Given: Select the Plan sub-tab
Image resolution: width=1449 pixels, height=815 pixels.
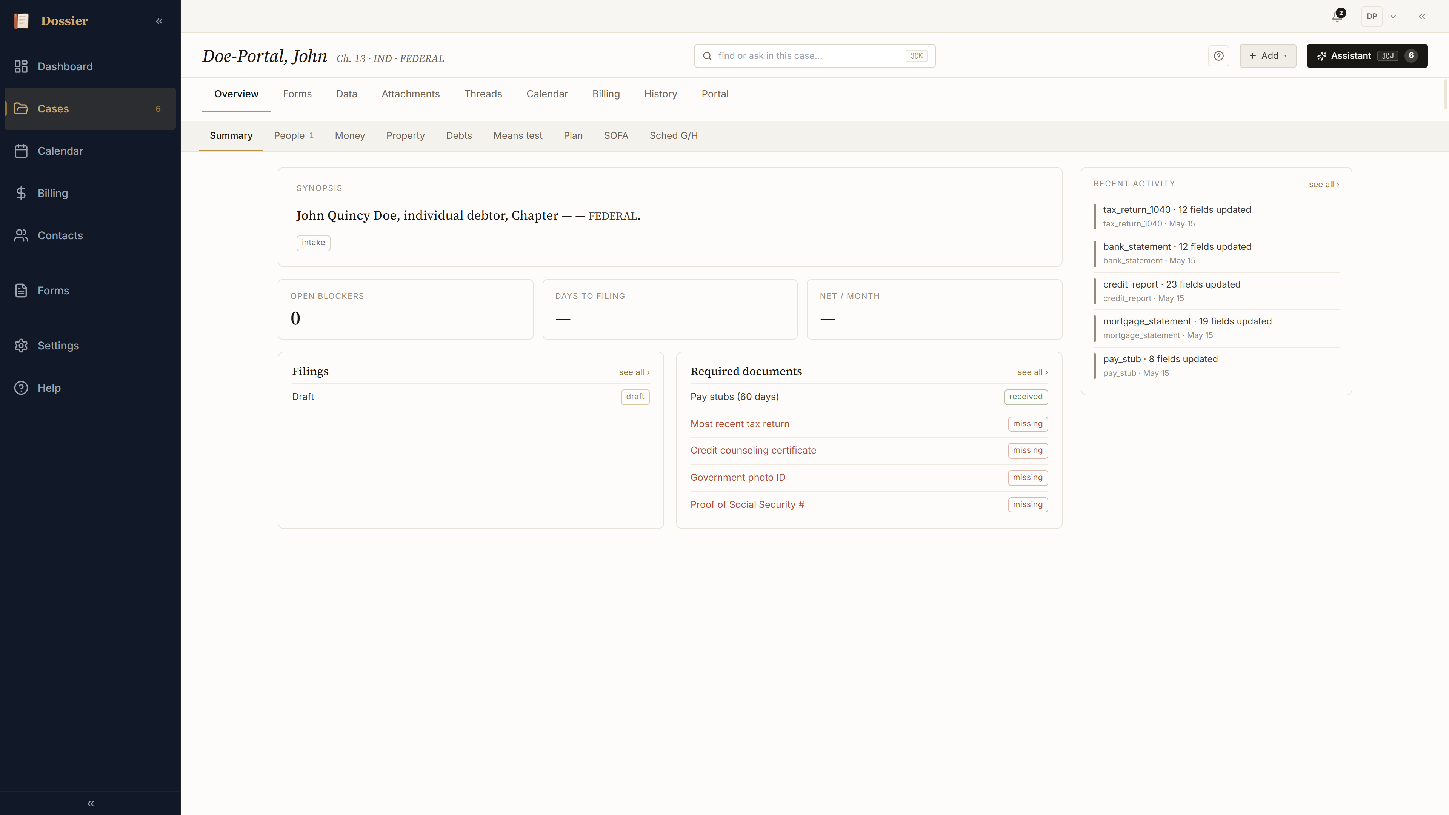Looking at the screenshot, I should (x=573, y=135).
